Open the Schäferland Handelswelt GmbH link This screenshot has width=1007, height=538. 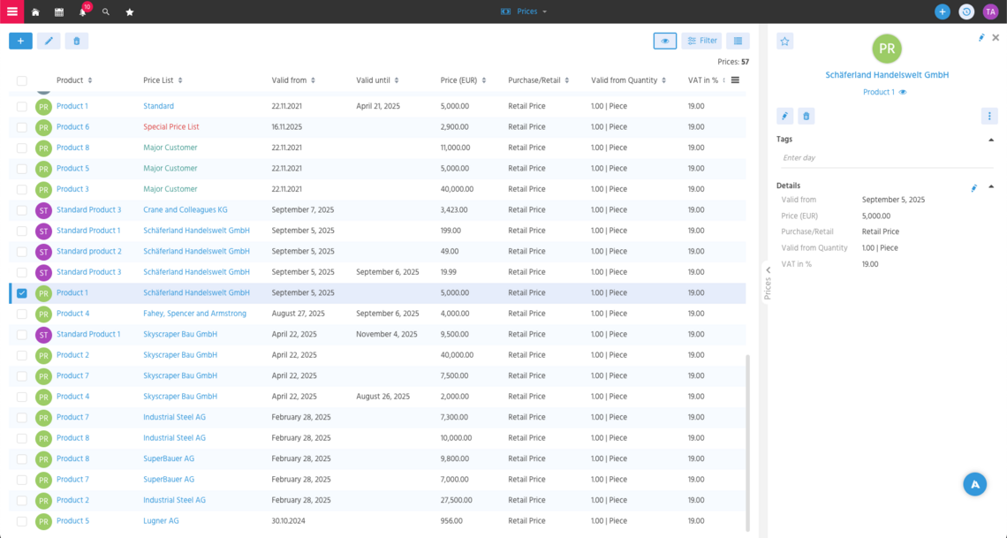click(x=887, y=74)
